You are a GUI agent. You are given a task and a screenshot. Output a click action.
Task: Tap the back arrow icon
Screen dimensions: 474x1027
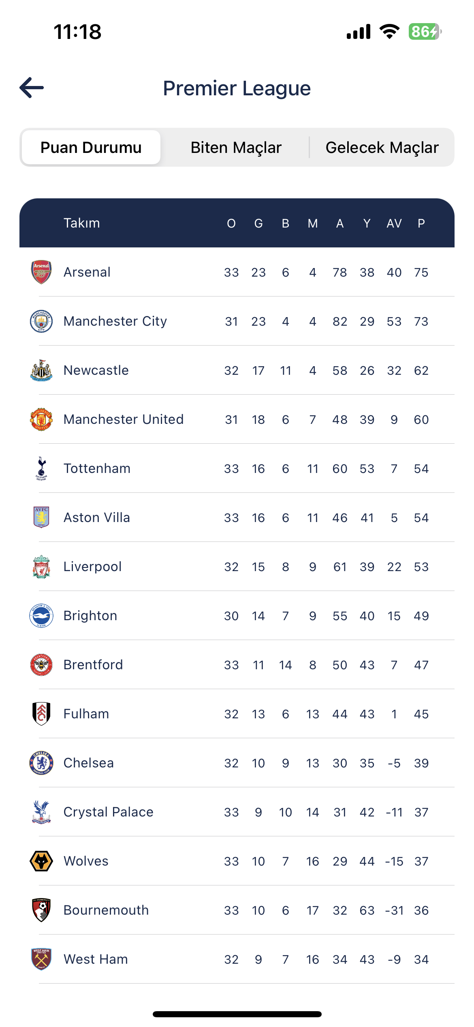point(32,88)
